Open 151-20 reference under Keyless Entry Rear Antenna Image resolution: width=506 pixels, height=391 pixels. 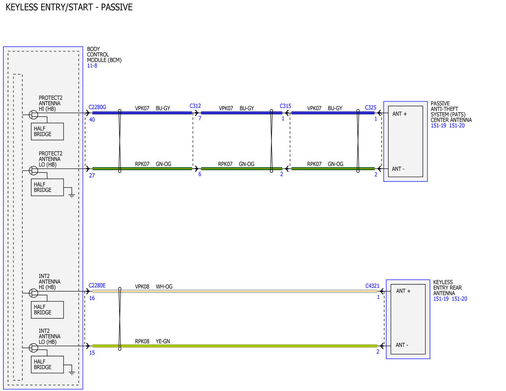[460, 299]
